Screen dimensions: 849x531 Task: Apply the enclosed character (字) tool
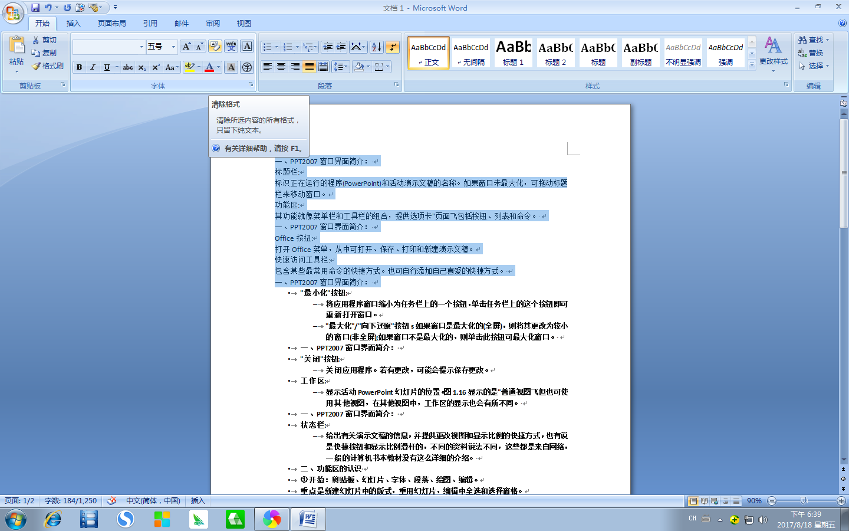tap(248, 67)
